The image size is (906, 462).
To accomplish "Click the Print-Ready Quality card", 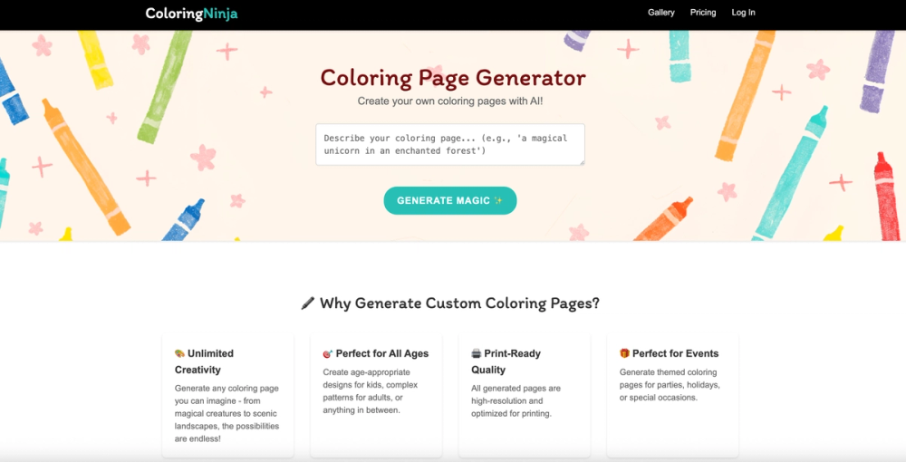I will pos(525,395).
